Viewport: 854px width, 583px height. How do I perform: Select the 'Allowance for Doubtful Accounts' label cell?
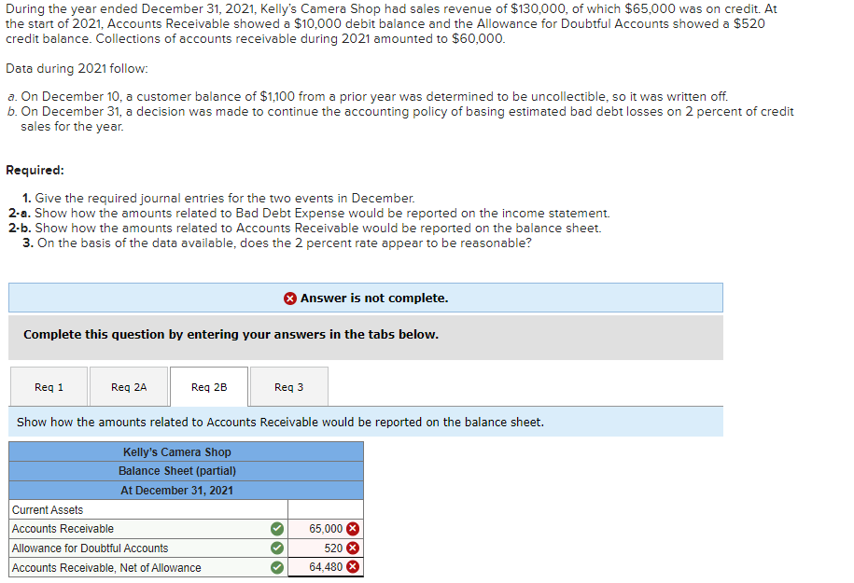148,548
